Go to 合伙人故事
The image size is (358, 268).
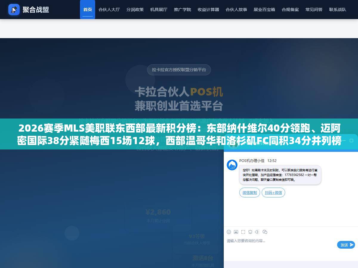point(236,10)
